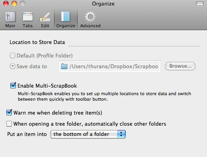Click the blue arrows of the folder position popup
The image size is (207, 157).
tap(121, 134)
